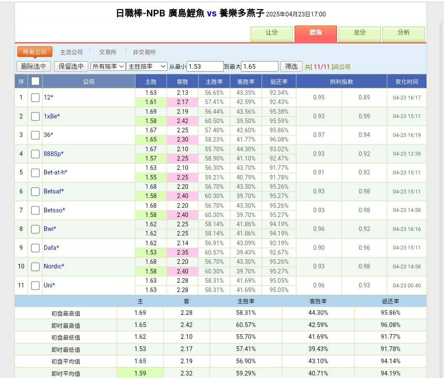Sort by 客胜率 column header

point(246,82)
